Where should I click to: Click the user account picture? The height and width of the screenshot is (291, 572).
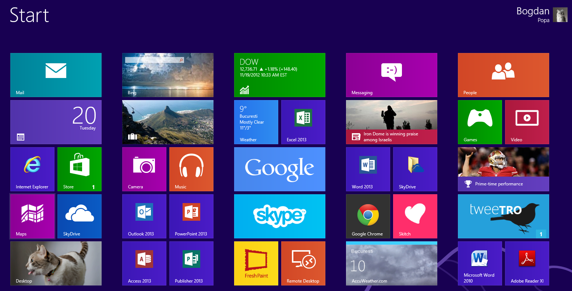pos(560,15)
